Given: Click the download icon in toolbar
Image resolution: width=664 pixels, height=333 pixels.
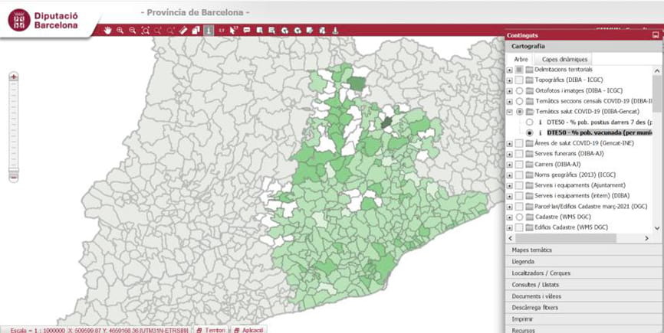Looking at the screenshot, I should click(336, 31).
